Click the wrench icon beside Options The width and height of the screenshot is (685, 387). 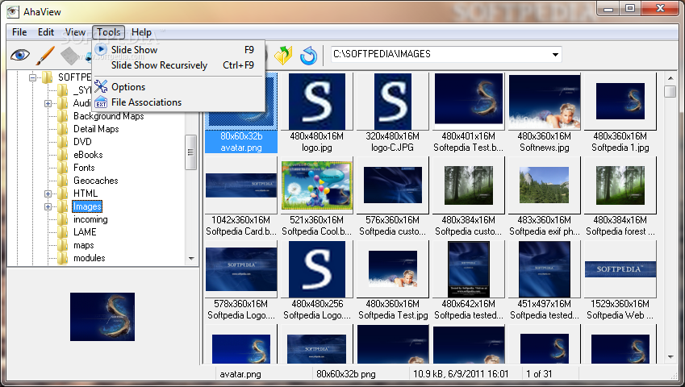(101, 86)
